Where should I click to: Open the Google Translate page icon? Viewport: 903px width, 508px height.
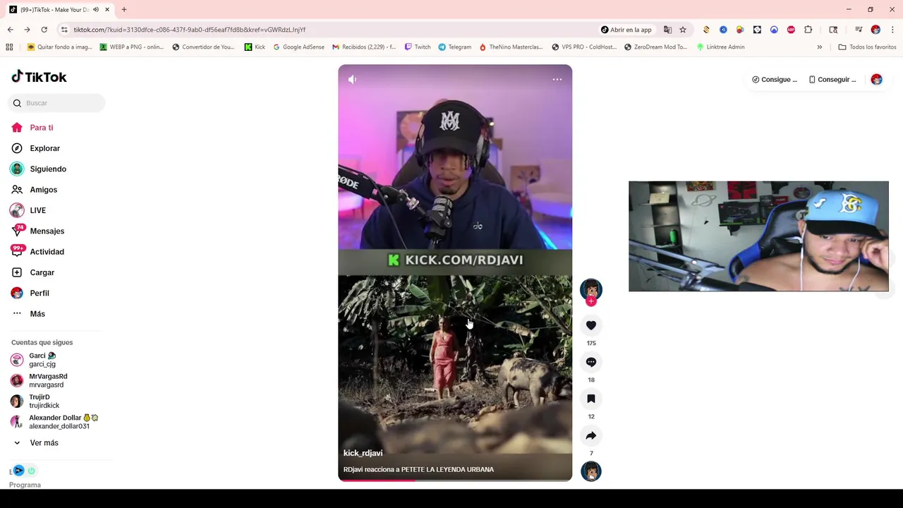[x=667, y=30]
